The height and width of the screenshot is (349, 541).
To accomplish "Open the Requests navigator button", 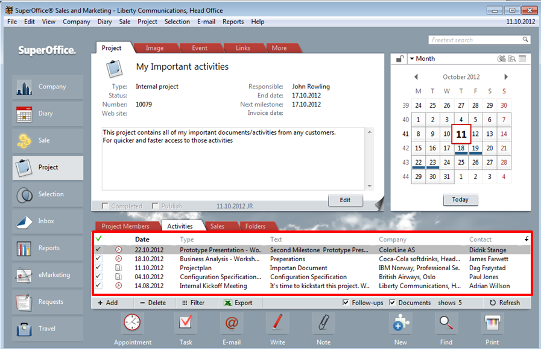I will pos(48,301).
